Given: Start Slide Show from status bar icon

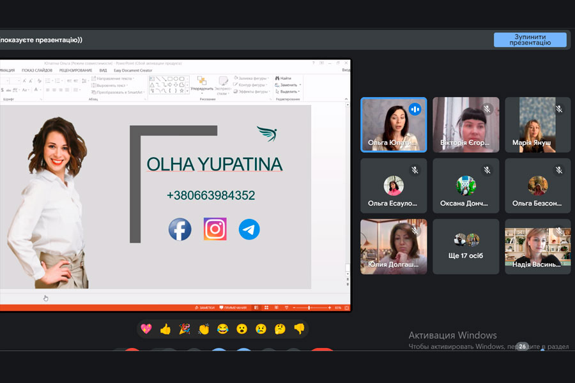Looking at the screenshot, I should (x=286, y=308).
